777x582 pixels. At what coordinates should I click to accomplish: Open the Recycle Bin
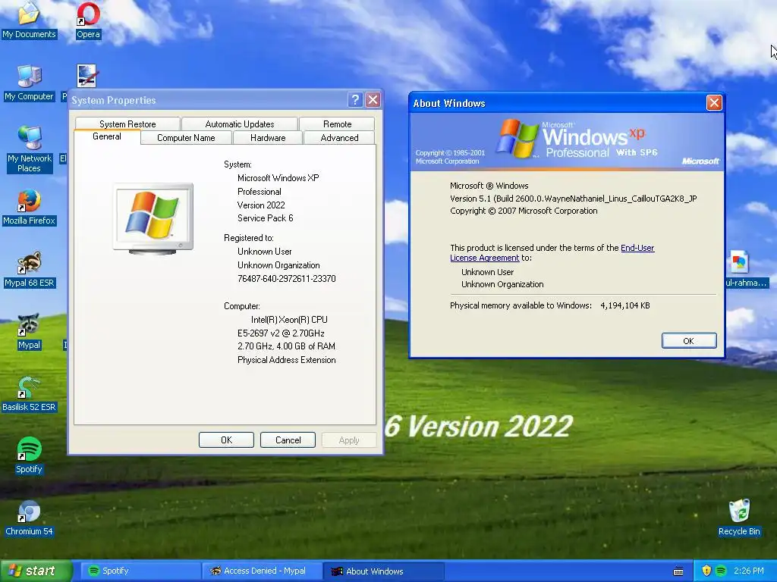pos(739,518)
